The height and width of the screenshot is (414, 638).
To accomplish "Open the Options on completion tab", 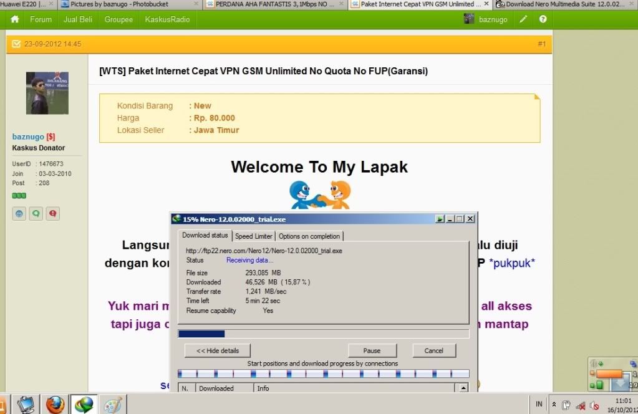I will tap(309, 236).
